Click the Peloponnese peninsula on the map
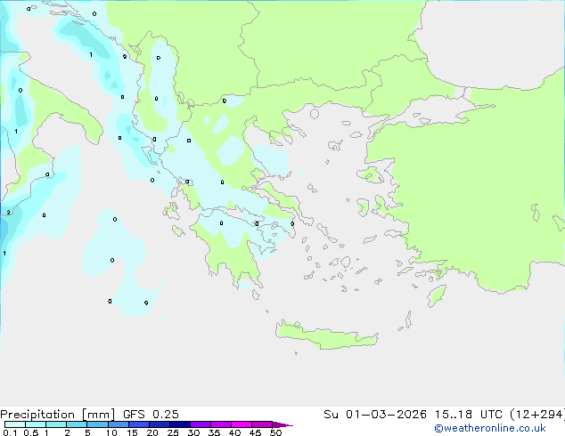 tap(231, 248)
